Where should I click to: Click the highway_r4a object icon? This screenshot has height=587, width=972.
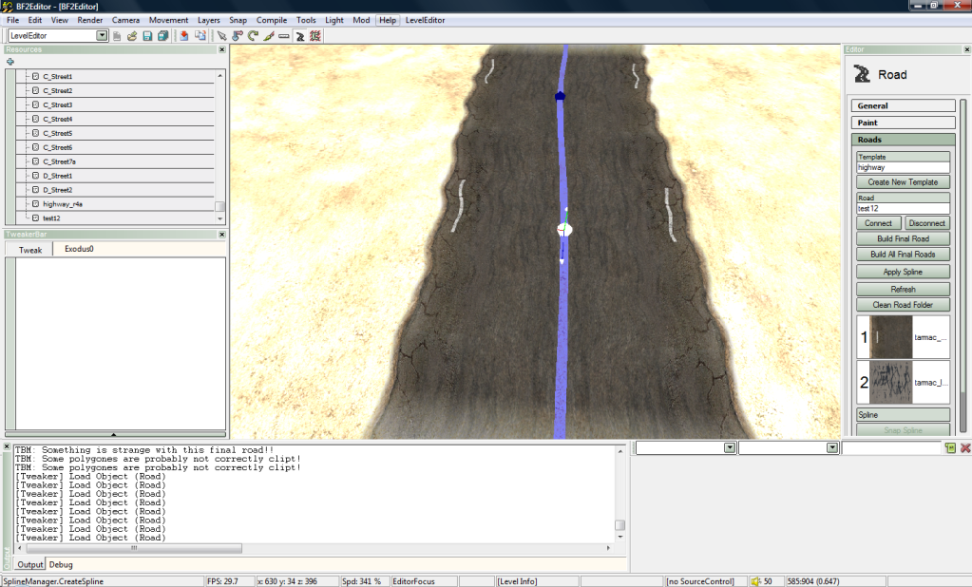click(35, 204)
